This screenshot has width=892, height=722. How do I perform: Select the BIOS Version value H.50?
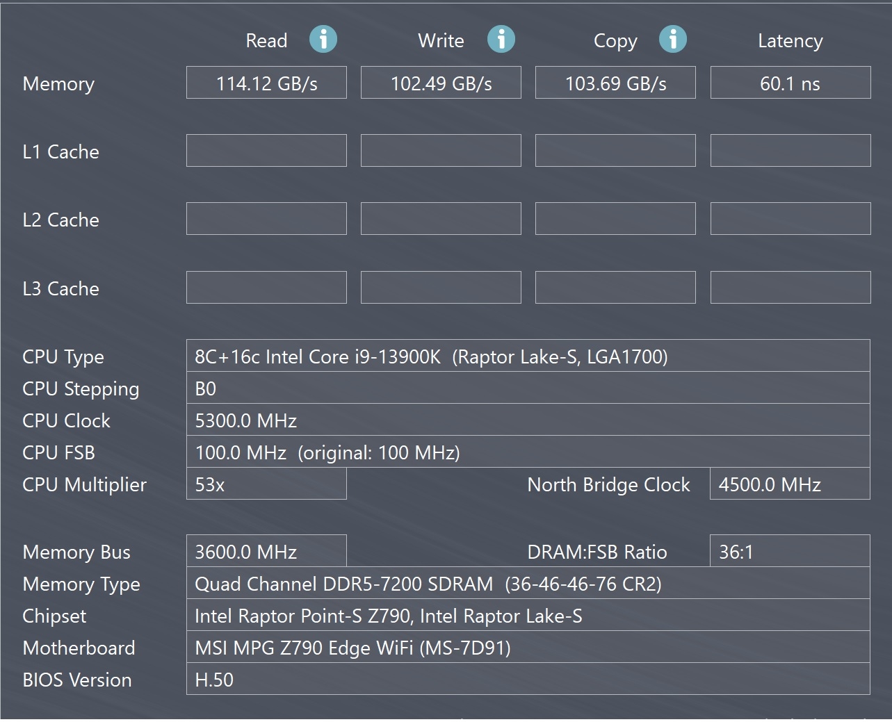point(528,679)
